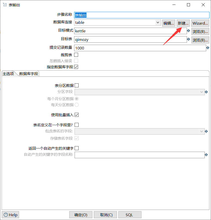Click the 编辑... button
Image resolution: width=211 pixels, height=220 pixels.
(169, 23)
